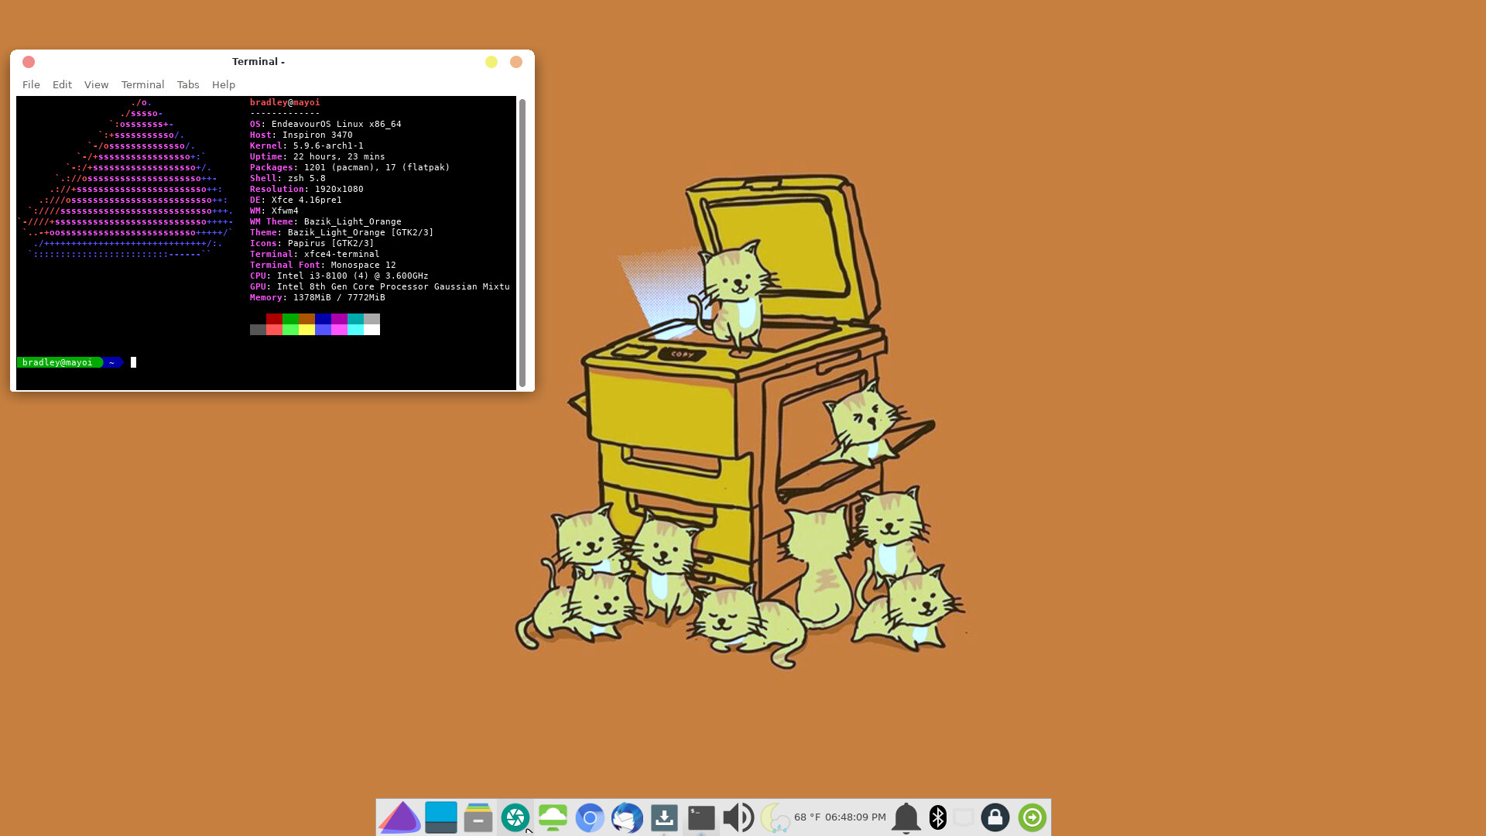
Task: Click the Terminal Font: Monospace 12 line
Action: [x=323, y=265]
